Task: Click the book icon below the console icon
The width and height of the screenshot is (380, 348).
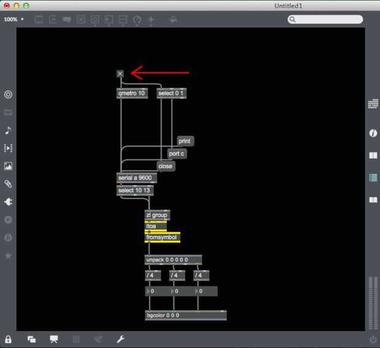Action: click(373, 200)
